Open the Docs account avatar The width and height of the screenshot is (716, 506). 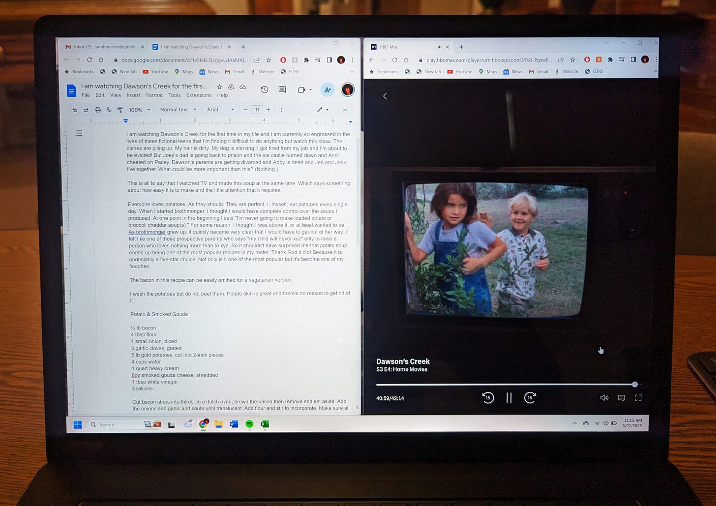pos(348,90)
